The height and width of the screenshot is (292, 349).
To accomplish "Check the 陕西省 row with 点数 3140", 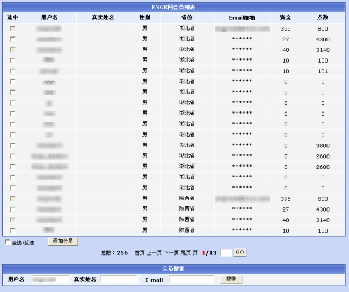I will 12,220.
